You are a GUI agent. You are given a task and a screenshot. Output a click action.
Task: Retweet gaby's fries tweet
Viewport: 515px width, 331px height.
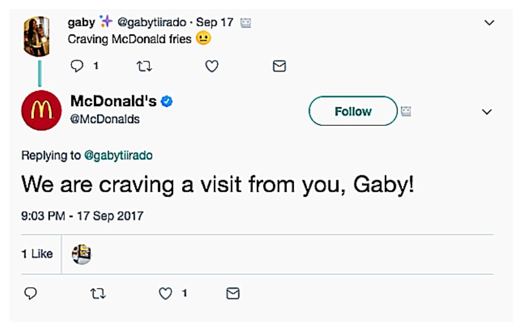click(x=144, y=66)
